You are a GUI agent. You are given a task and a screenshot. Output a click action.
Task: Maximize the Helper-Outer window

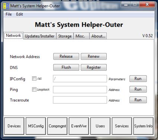tap(135, 5)
